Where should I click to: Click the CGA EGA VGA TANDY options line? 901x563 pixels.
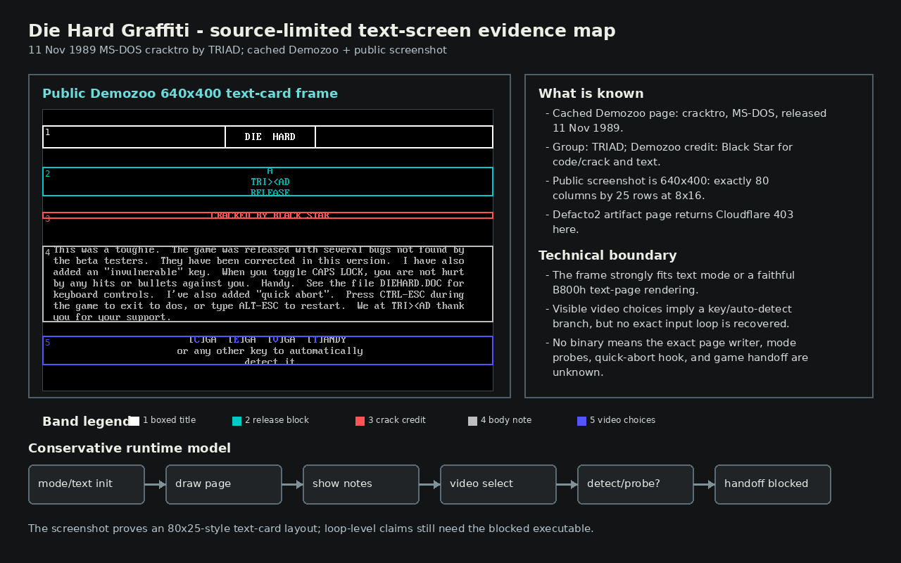pyautogui.click(x=267, y=340)
